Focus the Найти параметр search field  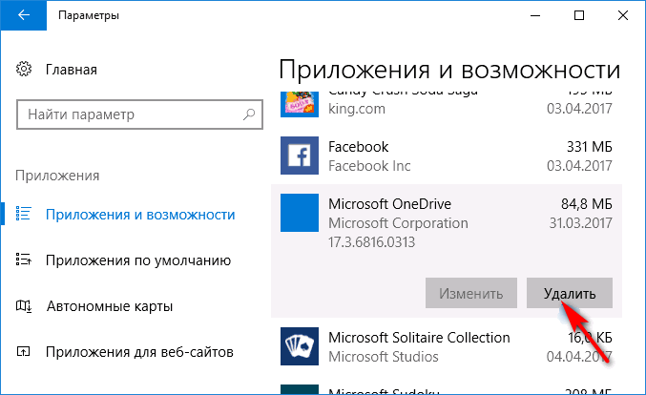point(139,114)
